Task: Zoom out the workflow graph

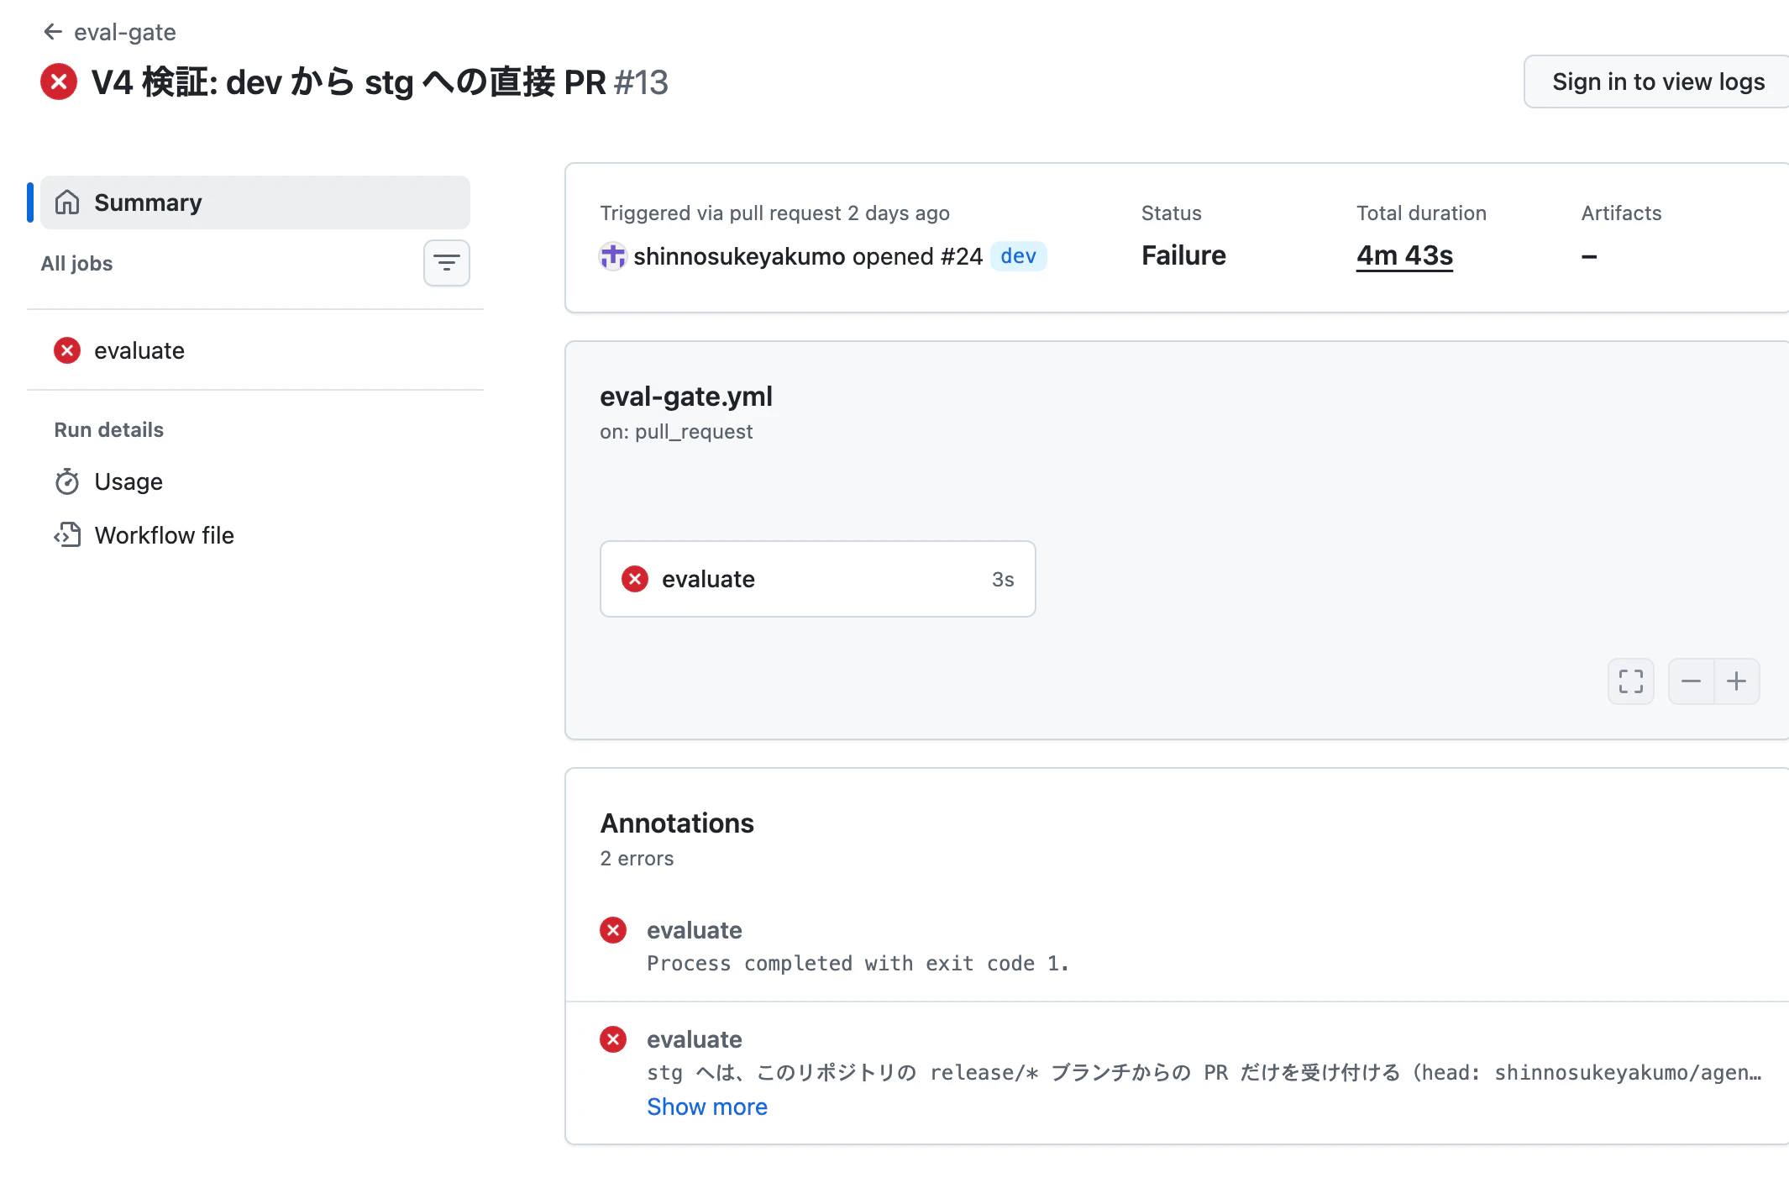Action: tap(1692, 681)
